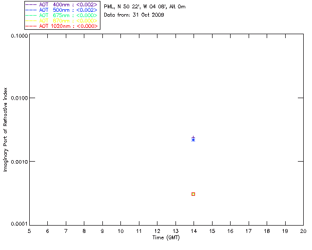312x250 pixels.
Task: Click the green dashed line swatch in legend
Action: point(31,15)
